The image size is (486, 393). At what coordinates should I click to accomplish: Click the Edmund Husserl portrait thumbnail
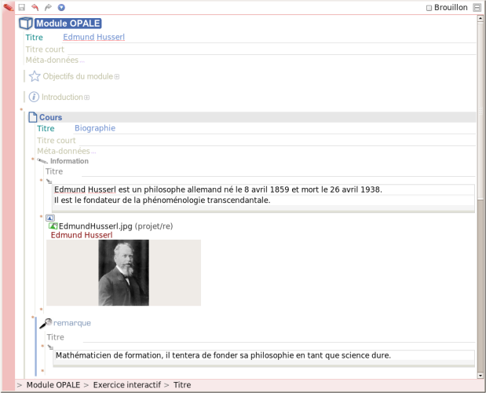click(123, 273)
